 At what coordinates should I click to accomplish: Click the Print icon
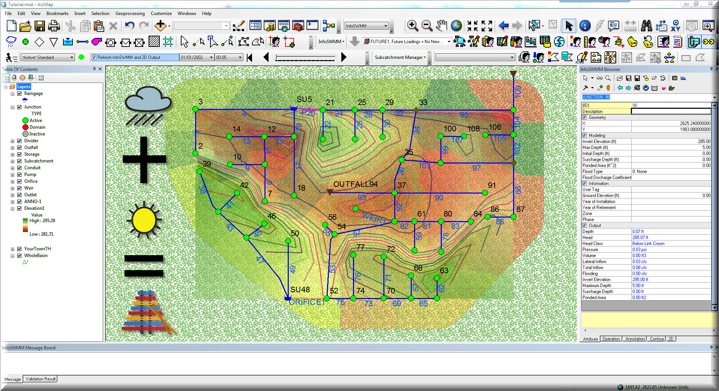point(54,26)
